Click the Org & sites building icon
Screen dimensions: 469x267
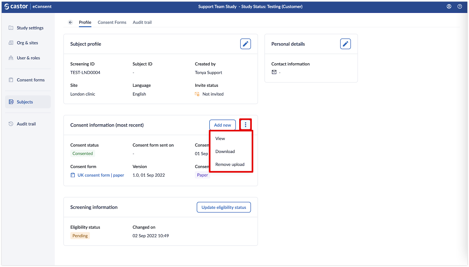11,43
